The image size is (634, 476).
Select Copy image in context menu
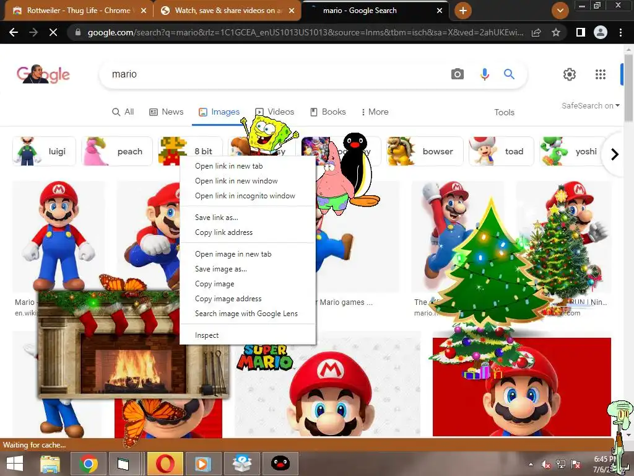248,284
